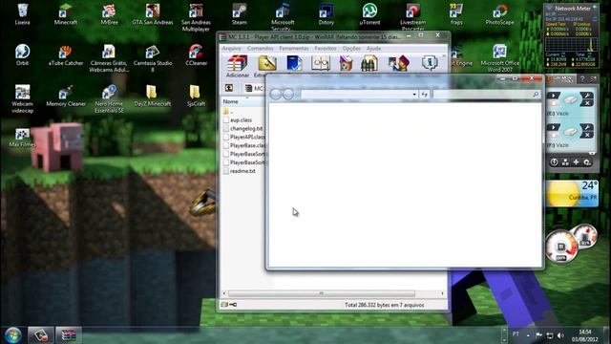
Task: Click the view book icon in WinRAR
Action: click(x=321, y=63)
